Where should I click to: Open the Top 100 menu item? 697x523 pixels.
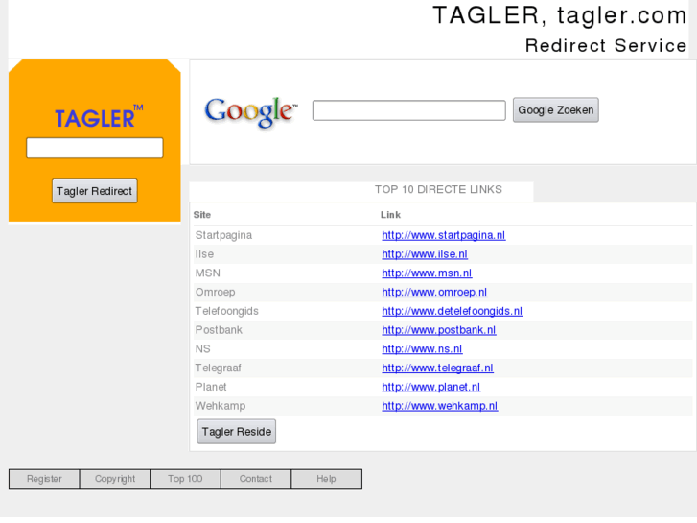(x=185, y=479)
